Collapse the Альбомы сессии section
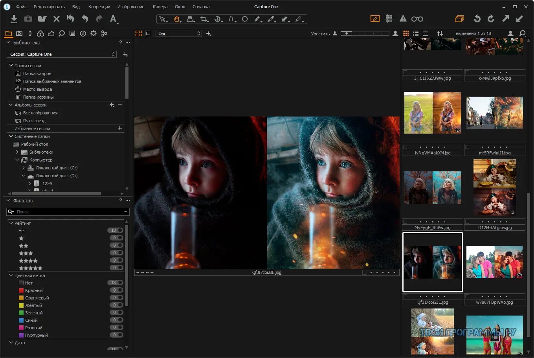The width and height of the screenshot is (534, 358). [11, 105]
